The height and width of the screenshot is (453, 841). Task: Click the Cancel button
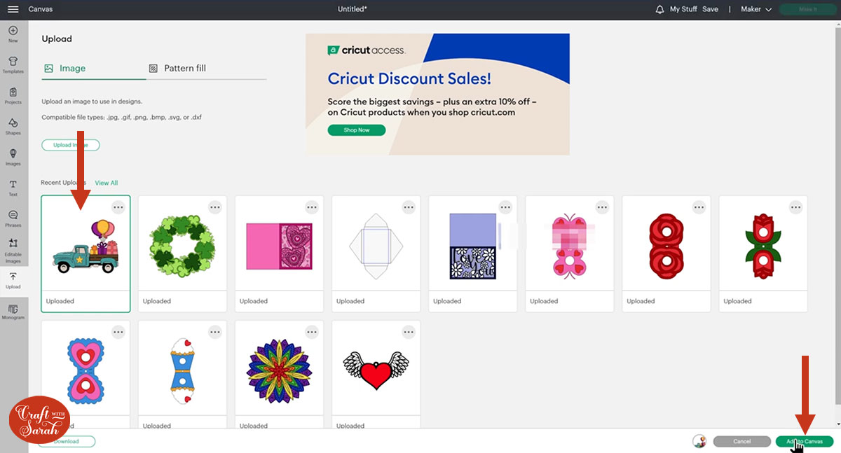tap(741, 442)
